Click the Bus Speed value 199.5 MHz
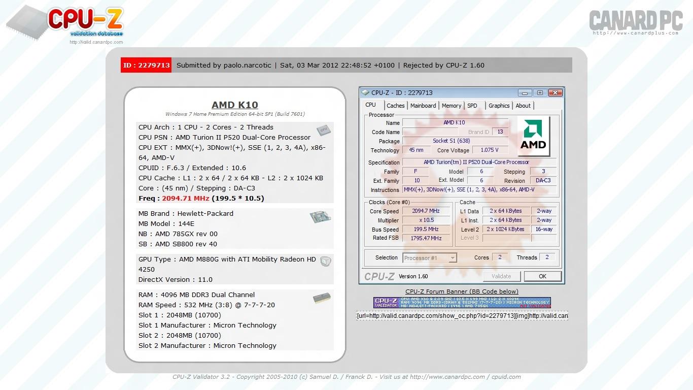The image size is (693, 390). point(426,229)
